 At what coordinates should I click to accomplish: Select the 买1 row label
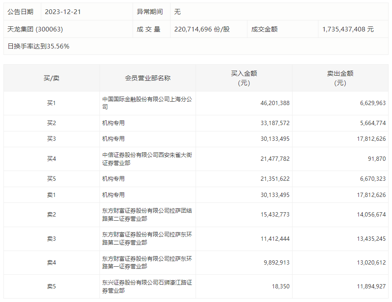click(x=51, y=103)
